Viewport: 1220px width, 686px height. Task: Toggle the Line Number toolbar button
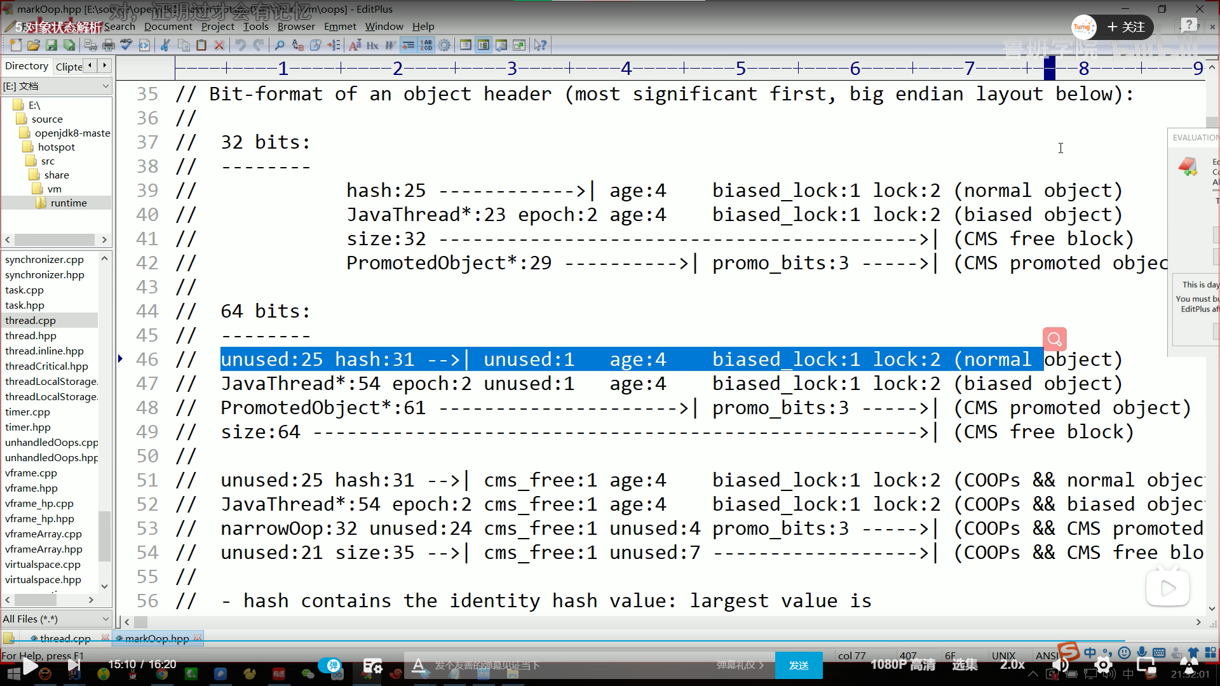[426, 45]
